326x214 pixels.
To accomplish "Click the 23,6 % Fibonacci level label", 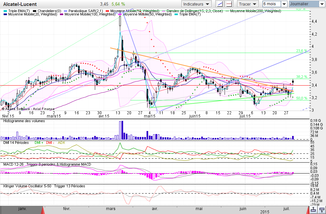I will pyautogui.click(x=301, y=51).
